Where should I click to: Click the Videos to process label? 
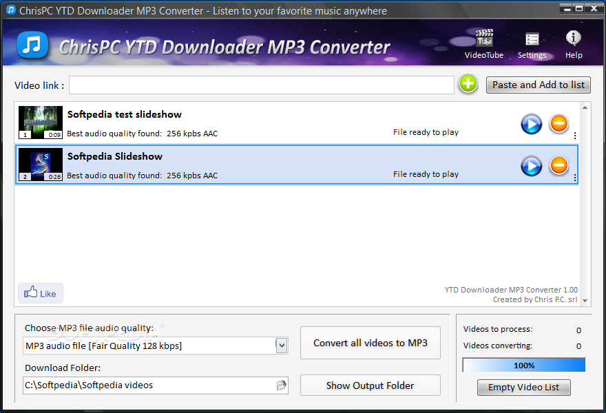pos(498,329)
